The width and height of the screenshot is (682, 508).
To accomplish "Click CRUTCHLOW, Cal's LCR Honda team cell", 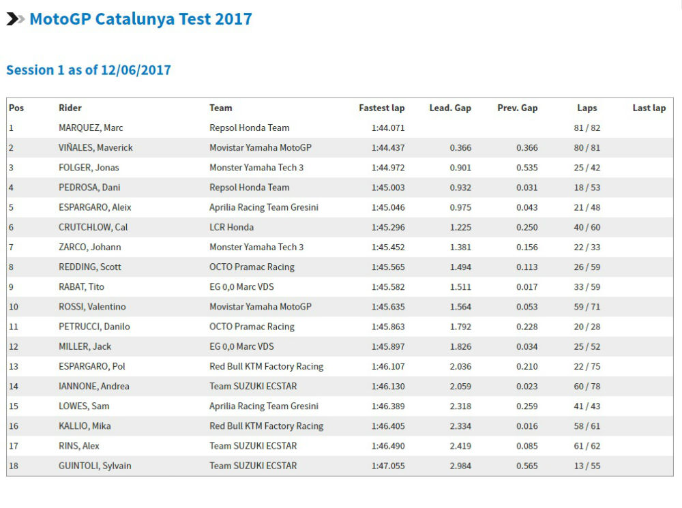I will coord(231,227).
